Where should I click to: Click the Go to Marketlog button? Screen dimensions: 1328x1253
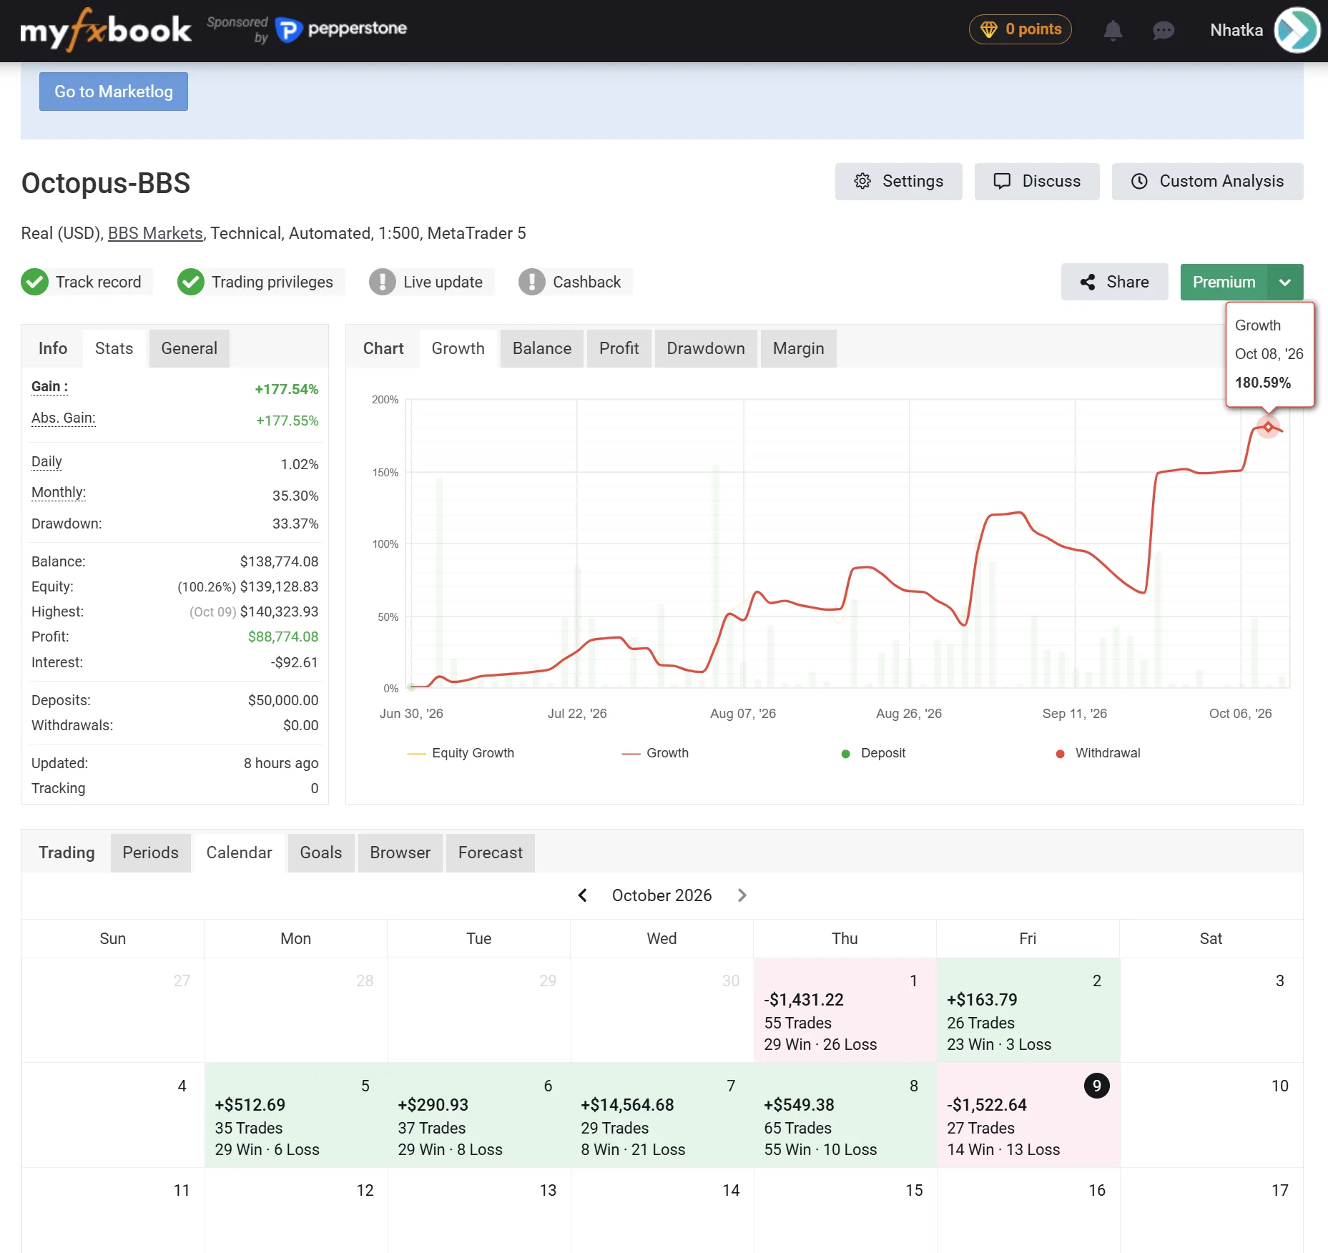coord(114,92)
